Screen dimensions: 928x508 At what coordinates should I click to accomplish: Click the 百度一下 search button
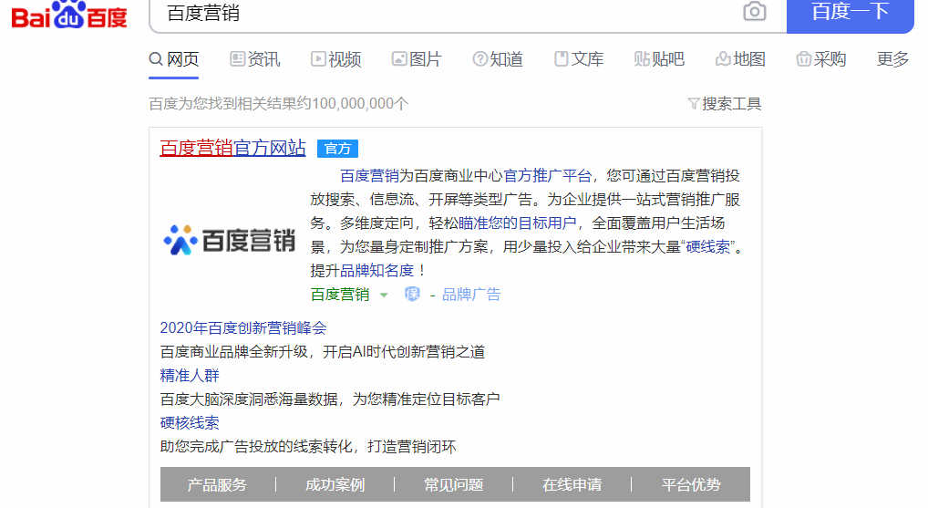click(850, 15)
